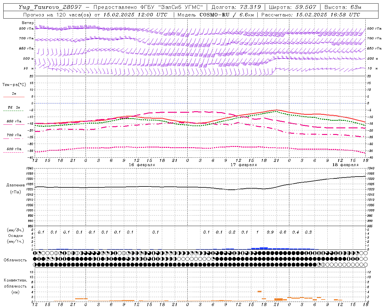383x307 pixels.
Task: Select longitude value Долгота: 73.319
Action: click(236, 7)
